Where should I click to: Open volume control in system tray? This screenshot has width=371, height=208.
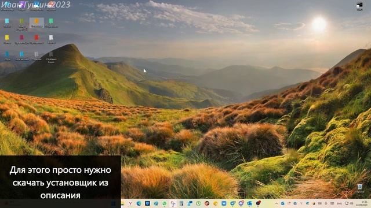click(351, 203)
